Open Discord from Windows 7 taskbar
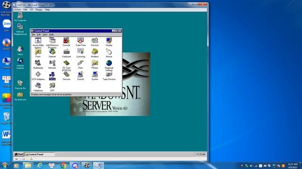The height and width of the screenshot is (169, 302). pyautogui.click(x=75, y=165)
